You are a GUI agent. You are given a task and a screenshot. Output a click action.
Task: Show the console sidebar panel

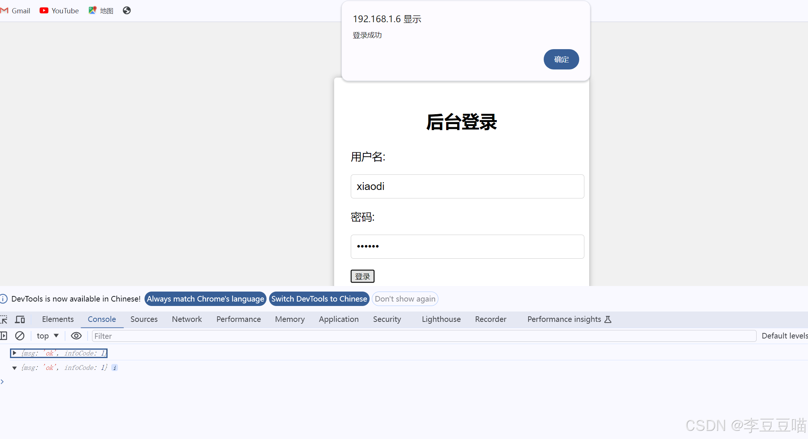click(4, 336)
